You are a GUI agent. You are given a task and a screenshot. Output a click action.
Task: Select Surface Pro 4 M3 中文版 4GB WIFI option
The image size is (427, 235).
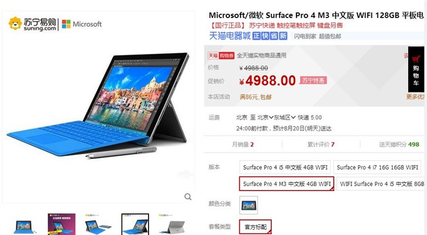[287, 184]
